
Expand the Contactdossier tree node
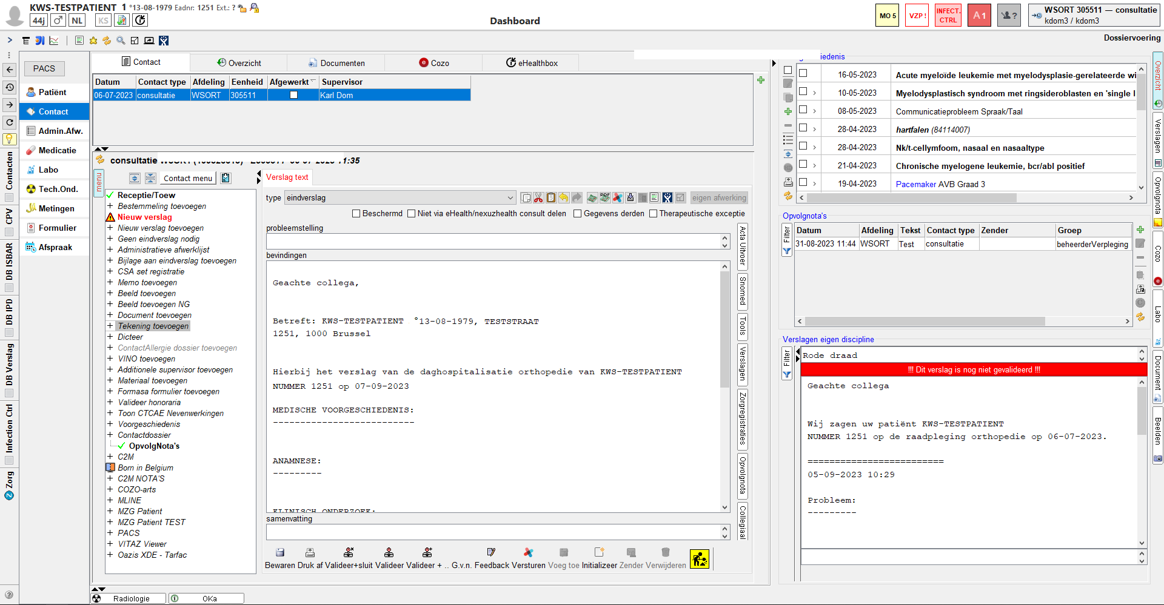point(110,435)
